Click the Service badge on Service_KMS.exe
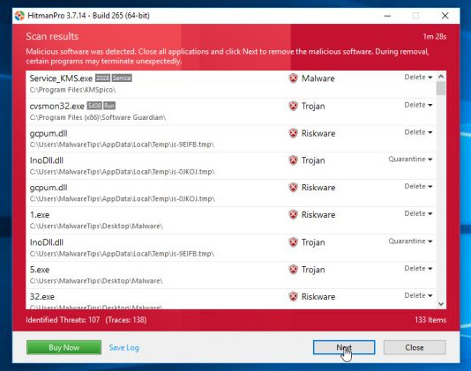The width and height of the screenshot is (471, 371). pyautogui.click(x=122, y=78)
